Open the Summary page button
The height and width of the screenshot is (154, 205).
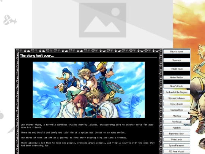point(177,60)
